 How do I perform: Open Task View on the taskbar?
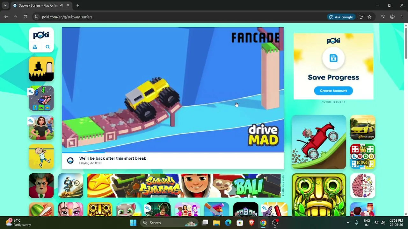coord(205,223)
